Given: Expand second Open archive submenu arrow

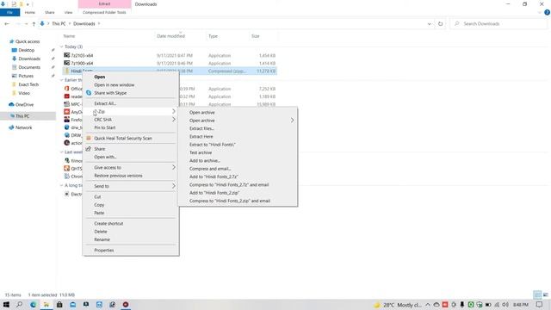Looking at the screenshot, I should [x=292, y=121].
